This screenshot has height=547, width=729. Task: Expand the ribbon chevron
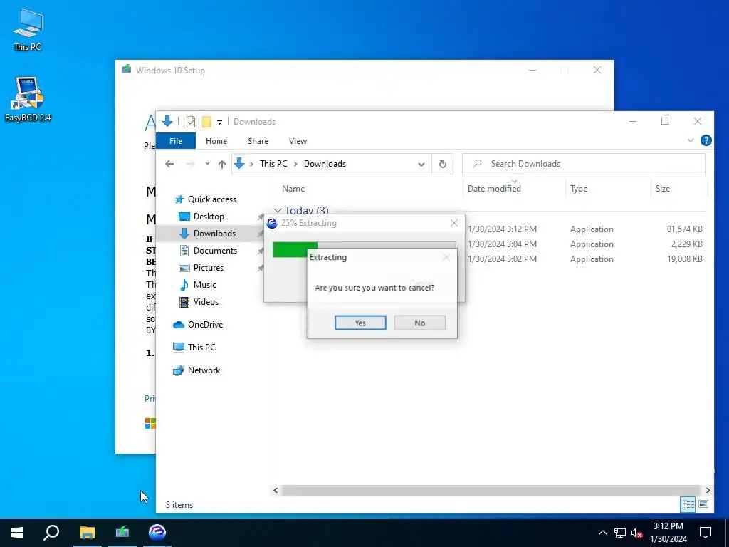pos(691,140)
